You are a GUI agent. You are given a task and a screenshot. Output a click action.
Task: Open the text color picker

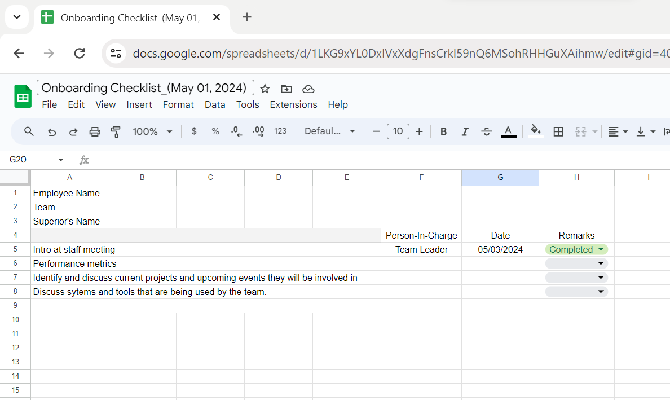pos(508,131)
